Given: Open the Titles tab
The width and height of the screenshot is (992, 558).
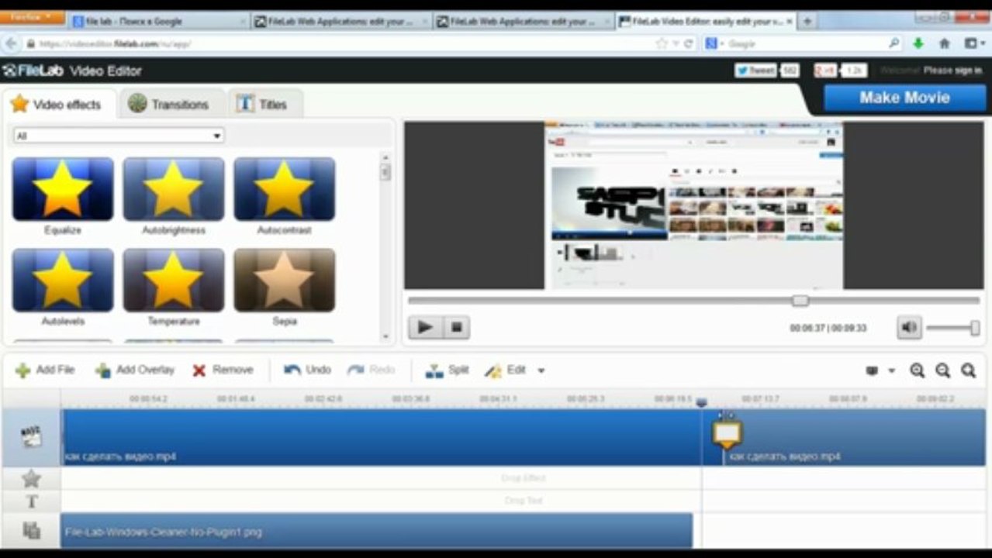Looking at the screenshot, I should [262, 105].
